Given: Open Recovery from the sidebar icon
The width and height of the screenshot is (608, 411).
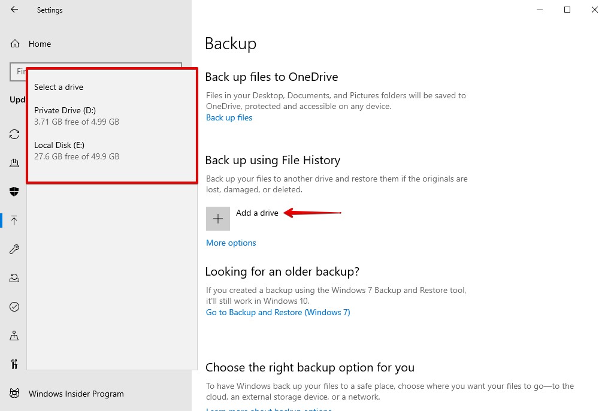Looking at the screenshot, I should coord(14,278).
